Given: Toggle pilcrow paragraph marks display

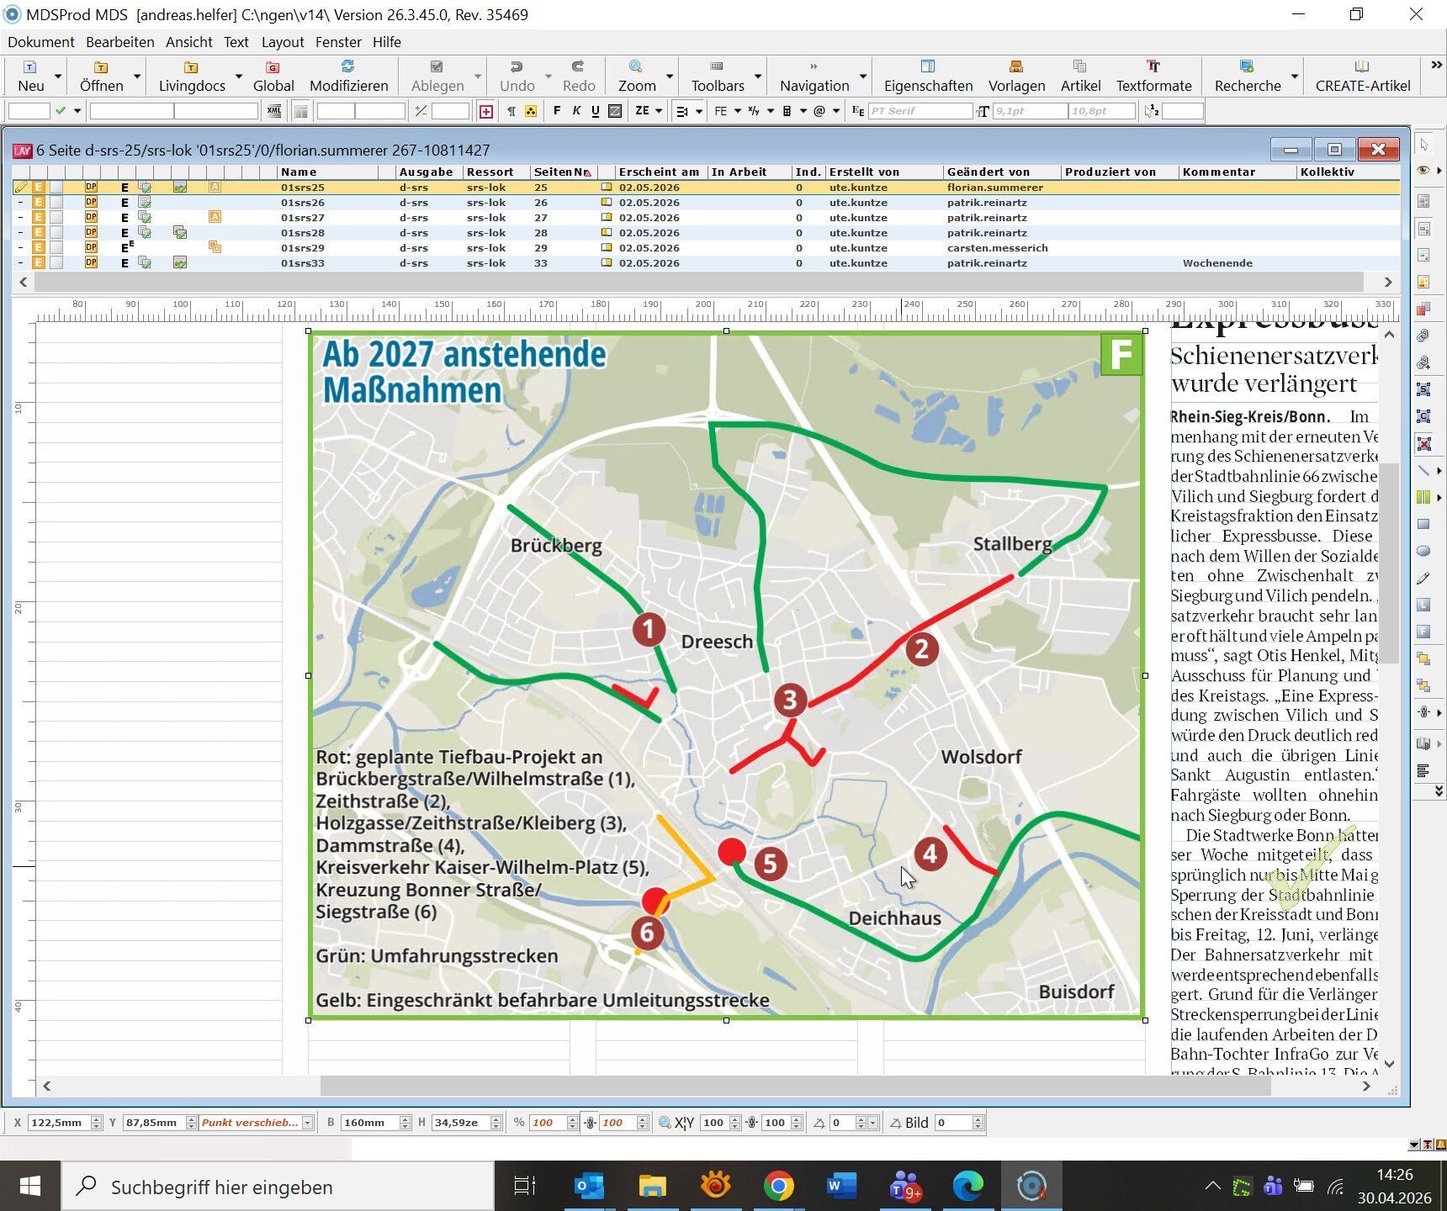Looking at the screenshot, I should point(511,111).
